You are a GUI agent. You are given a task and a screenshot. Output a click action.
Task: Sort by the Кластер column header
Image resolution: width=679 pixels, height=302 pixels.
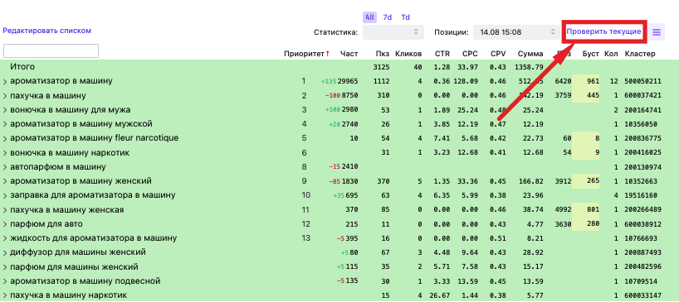coord(640,54)
